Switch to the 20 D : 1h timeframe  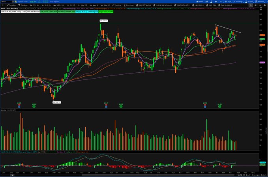(46, 5)
